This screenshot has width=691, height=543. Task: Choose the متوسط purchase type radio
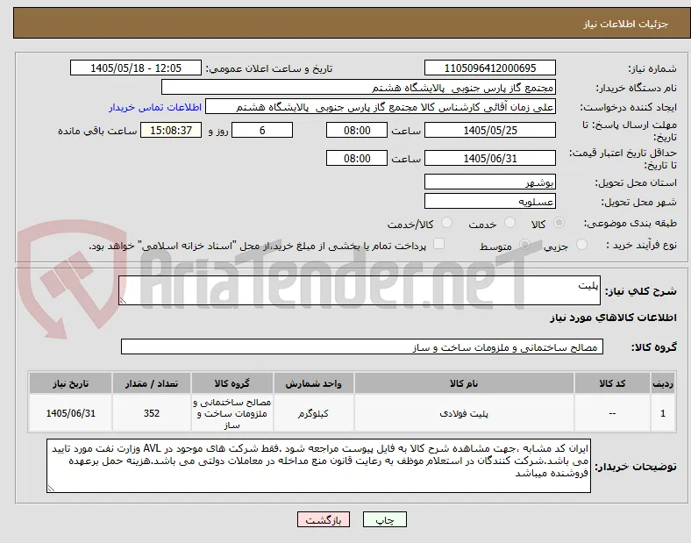click(x=524, y=245)
